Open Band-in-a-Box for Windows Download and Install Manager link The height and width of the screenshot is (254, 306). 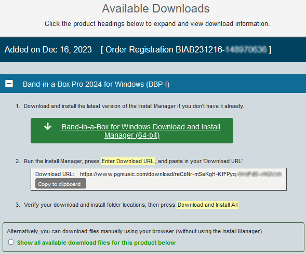[132, 131]
